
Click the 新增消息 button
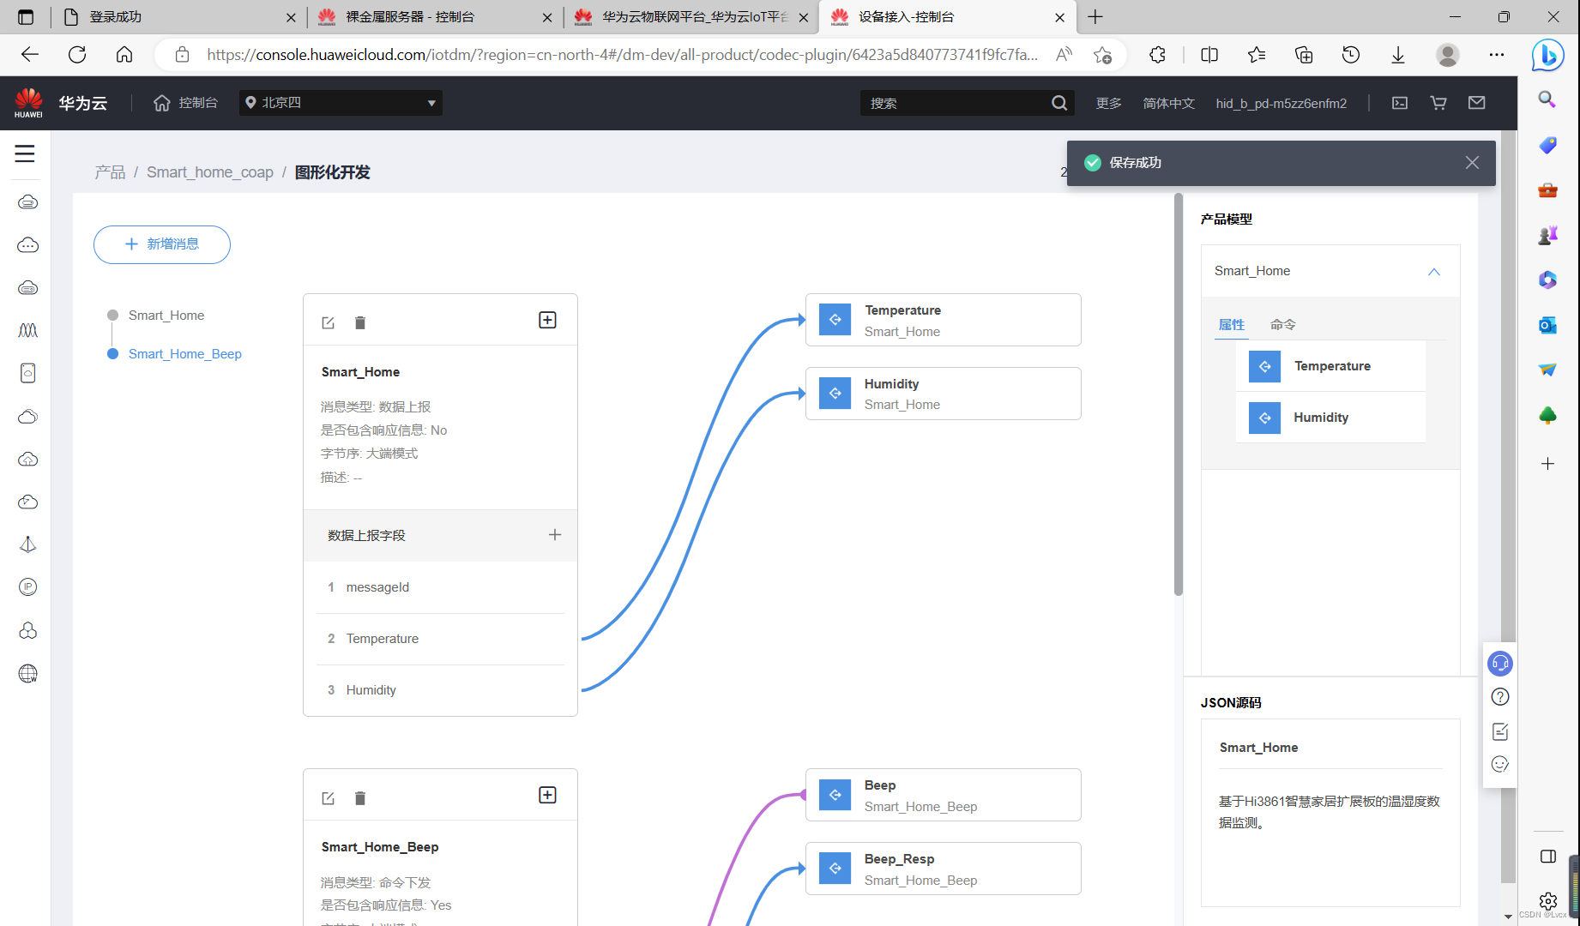pos(162,244)
